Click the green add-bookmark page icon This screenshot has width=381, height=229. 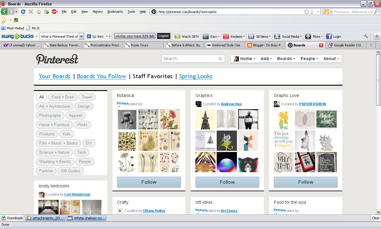coord(46,12)
